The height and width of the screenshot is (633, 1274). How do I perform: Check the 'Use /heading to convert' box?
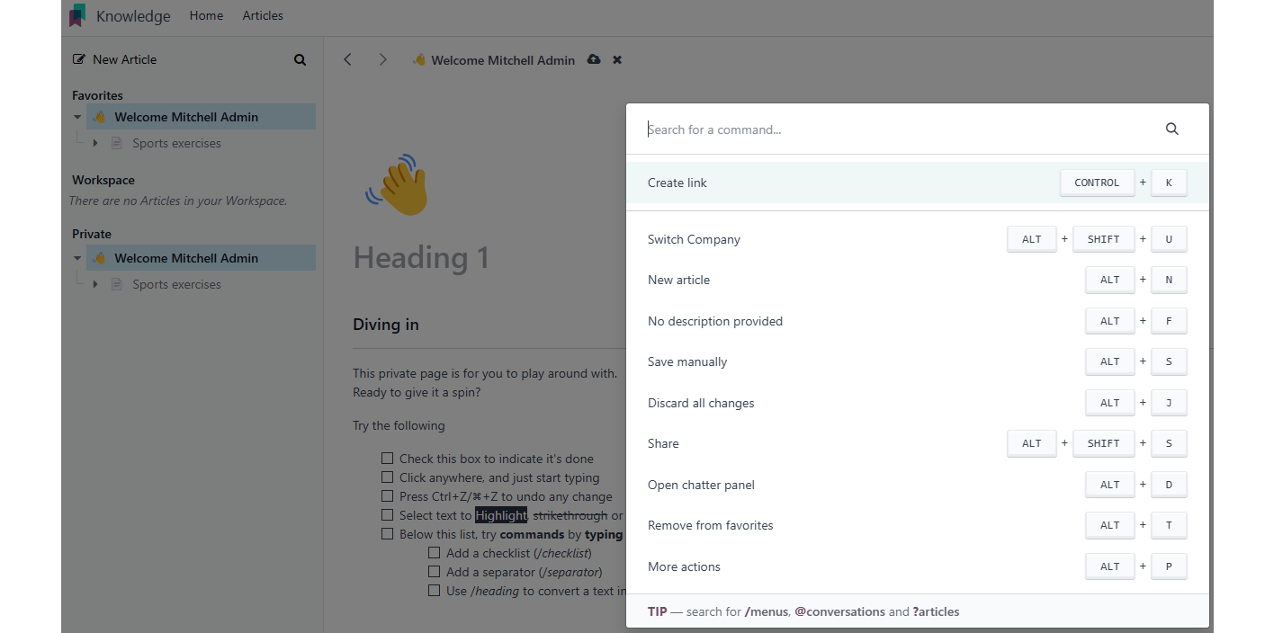[434, 591]
